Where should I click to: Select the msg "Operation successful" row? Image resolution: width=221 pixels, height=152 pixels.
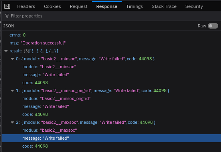(x=111, y=43)
